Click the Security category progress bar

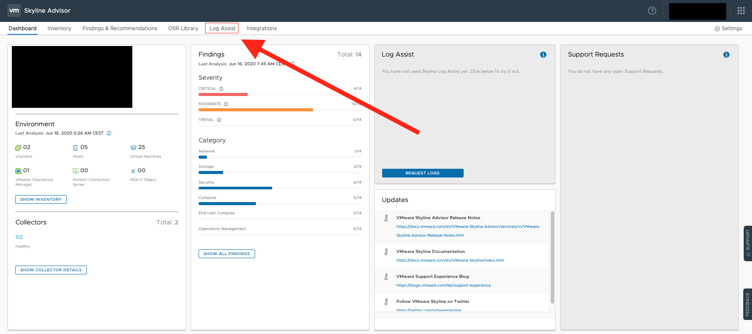coord(280,188)
